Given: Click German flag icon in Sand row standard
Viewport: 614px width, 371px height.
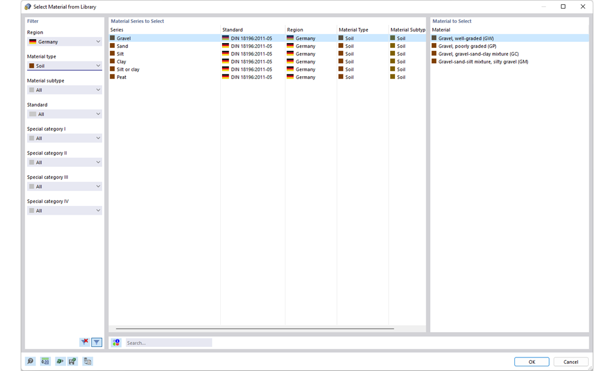Looking at the screenshot, I should coord(225,46).
